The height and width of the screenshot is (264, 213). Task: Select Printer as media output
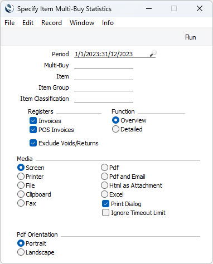pyautogui.click(x=21, y=177)
